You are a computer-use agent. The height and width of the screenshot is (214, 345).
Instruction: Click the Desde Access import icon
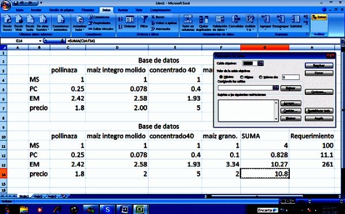pyautogui.click(x=7, y=23)
